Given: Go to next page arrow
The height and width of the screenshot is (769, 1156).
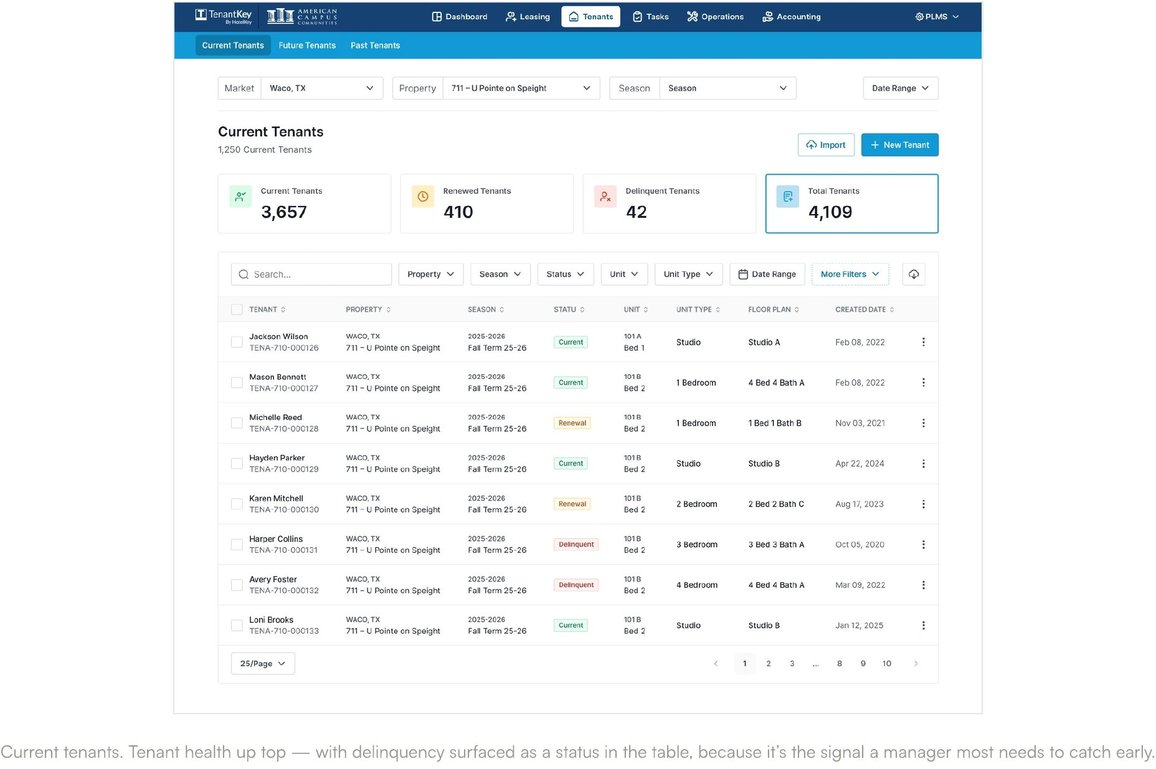Looking at the screenshot, I should tap(916, 664).
